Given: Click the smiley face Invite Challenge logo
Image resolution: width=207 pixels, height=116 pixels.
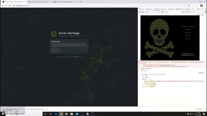Looking at the screenshot, I should point(54,34).
